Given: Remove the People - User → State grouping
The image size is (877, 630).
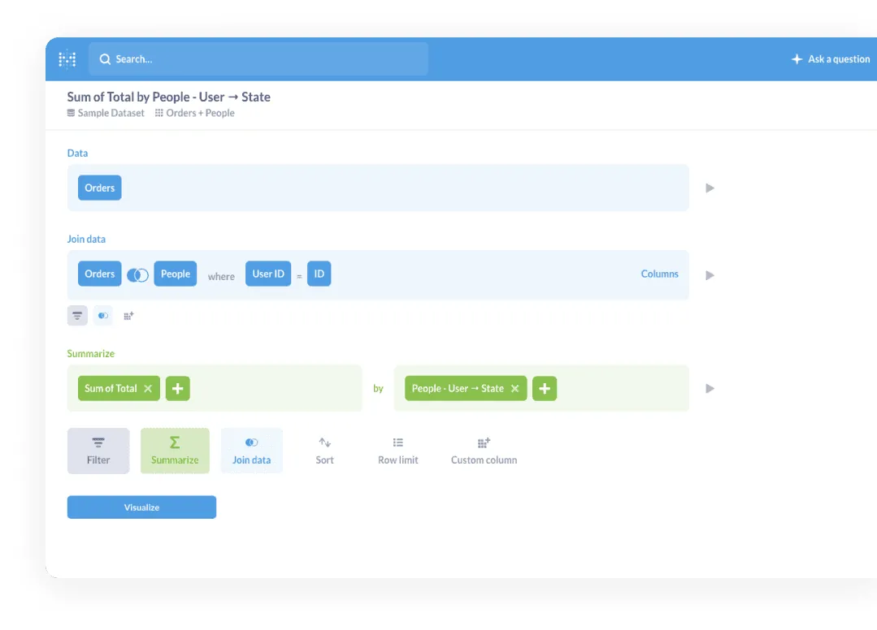Looking at the screenshot, I should [514, 388].
